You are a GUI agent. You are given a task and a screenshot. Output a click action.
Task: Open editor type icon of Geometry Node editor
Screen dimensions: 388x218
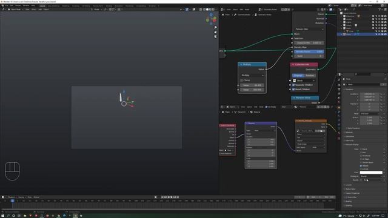click(x=222, y=10)
